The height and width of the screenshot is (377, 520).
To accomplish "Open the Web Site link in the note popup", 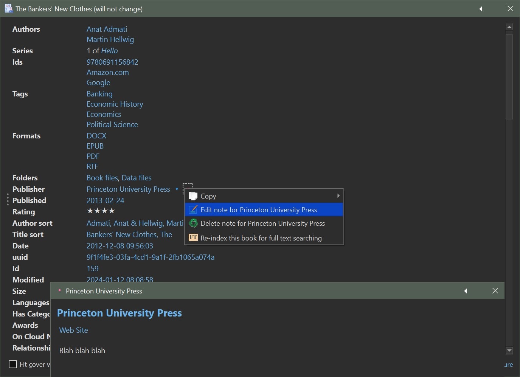I will [x=73, y=330].
